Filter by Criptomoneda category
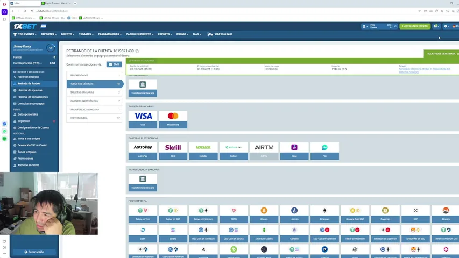Image resolution: width=459 pixels, height=258 pixels. point(94,118)
